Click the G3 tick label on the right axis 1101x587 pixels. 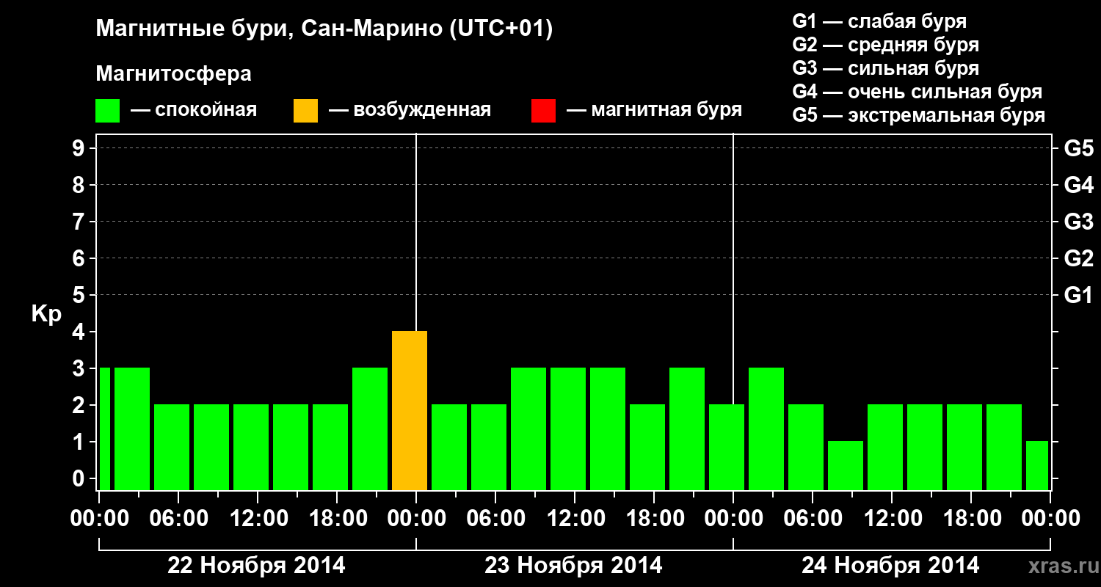(x=1079, y=222)
